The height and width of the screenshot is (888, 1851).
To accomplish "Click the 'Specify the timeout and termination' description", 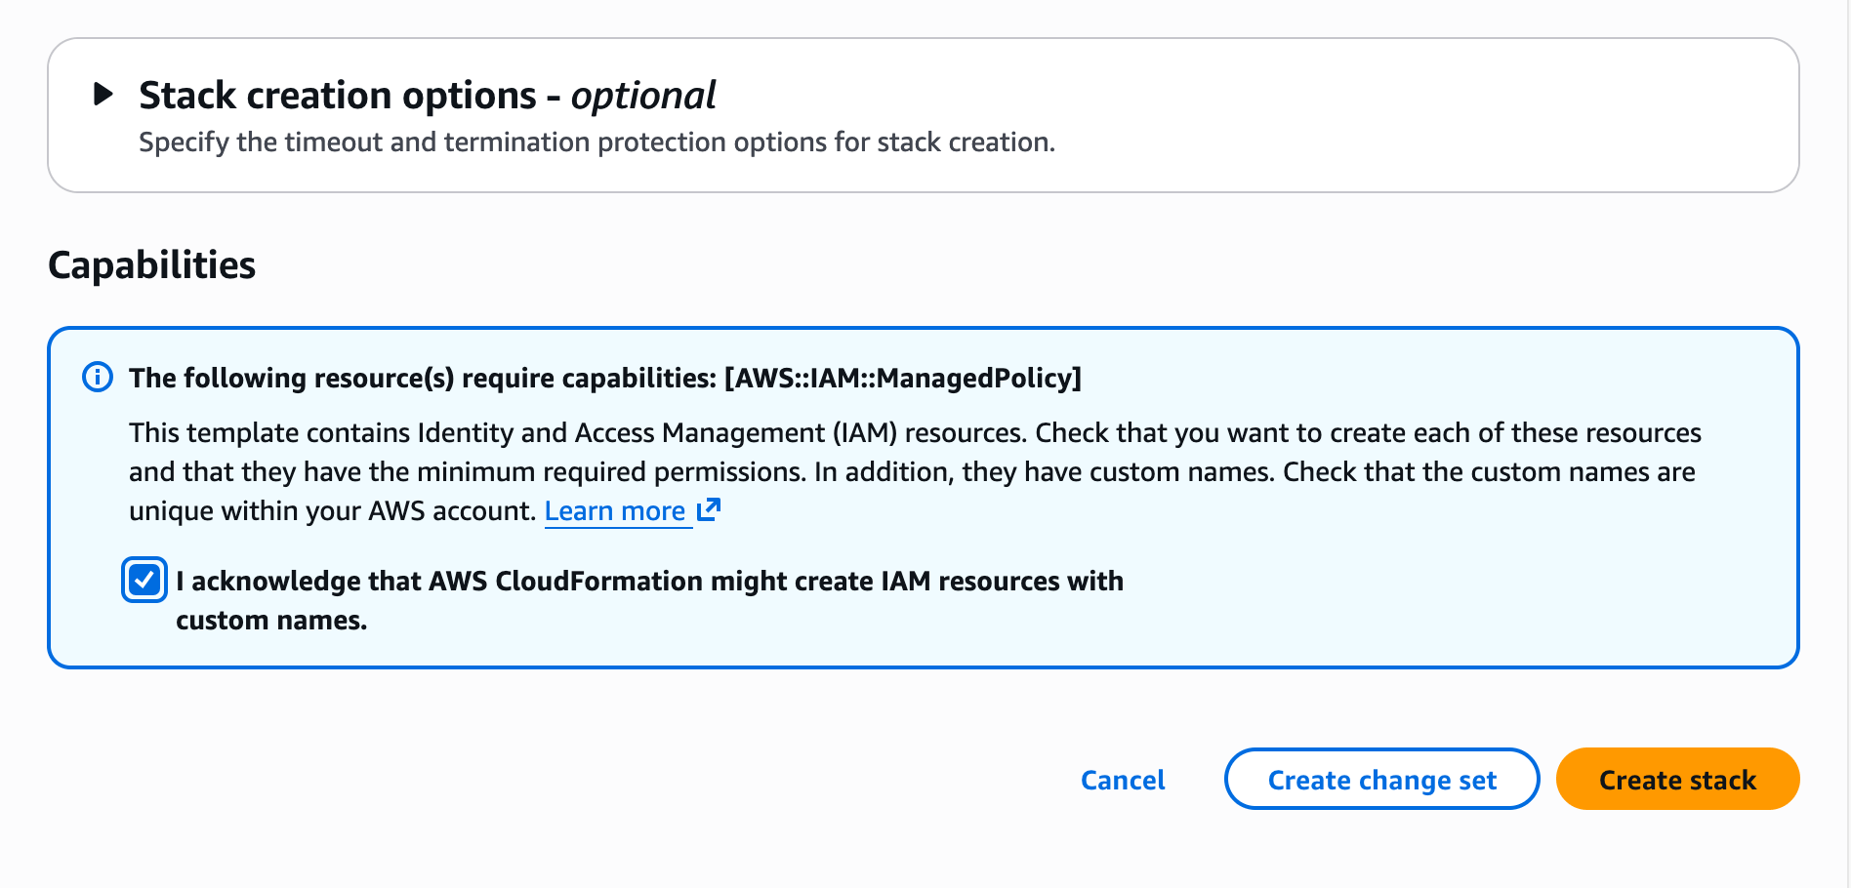I will pos(596,142).
